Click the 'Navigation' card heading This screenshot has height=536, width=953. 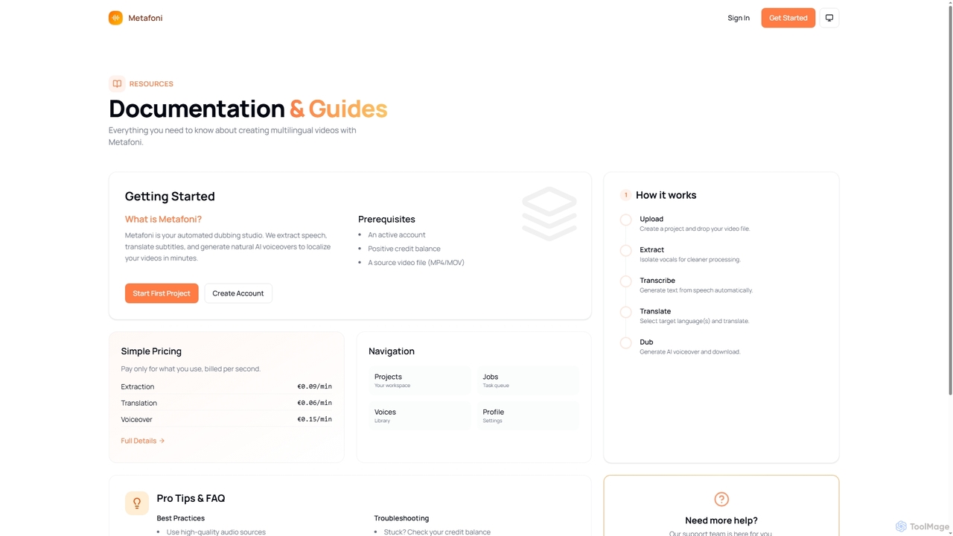(x=392, y=351)
